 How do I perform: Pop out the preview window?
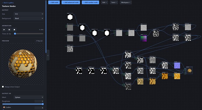(x=39, y=41)
